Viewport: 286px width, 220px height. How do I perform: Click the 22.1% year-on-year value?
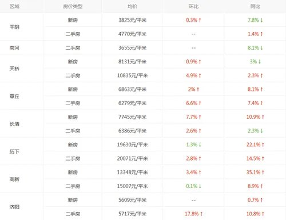click(x=255, y=145)
